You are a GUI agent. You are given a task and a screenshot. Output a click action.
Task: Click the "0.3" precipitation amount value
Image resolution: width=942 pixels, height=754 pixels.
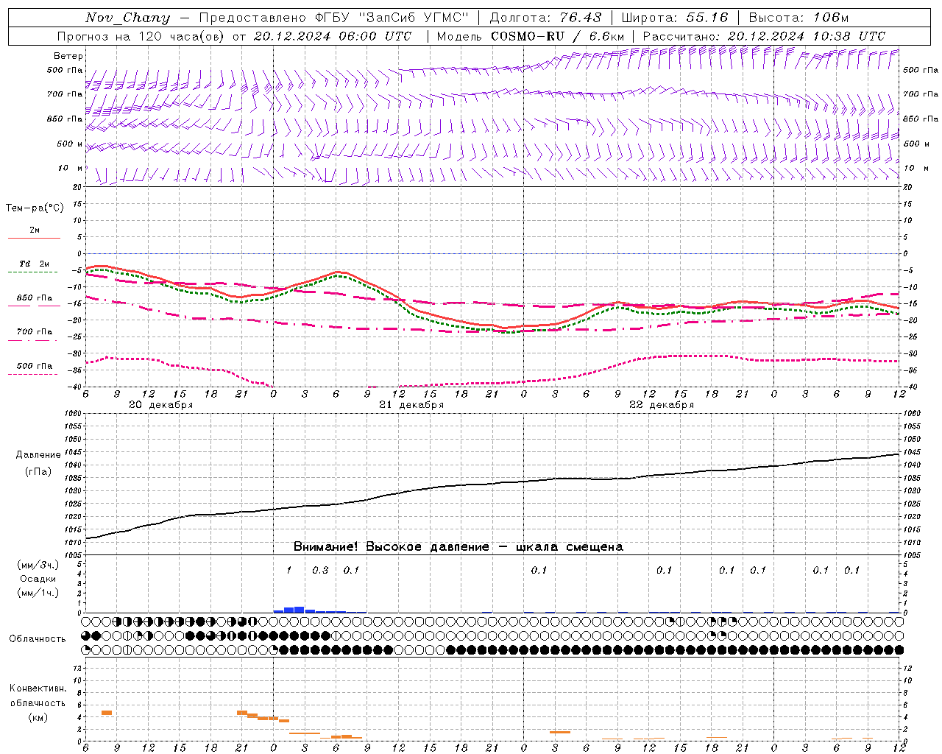(x=320, y=570)
